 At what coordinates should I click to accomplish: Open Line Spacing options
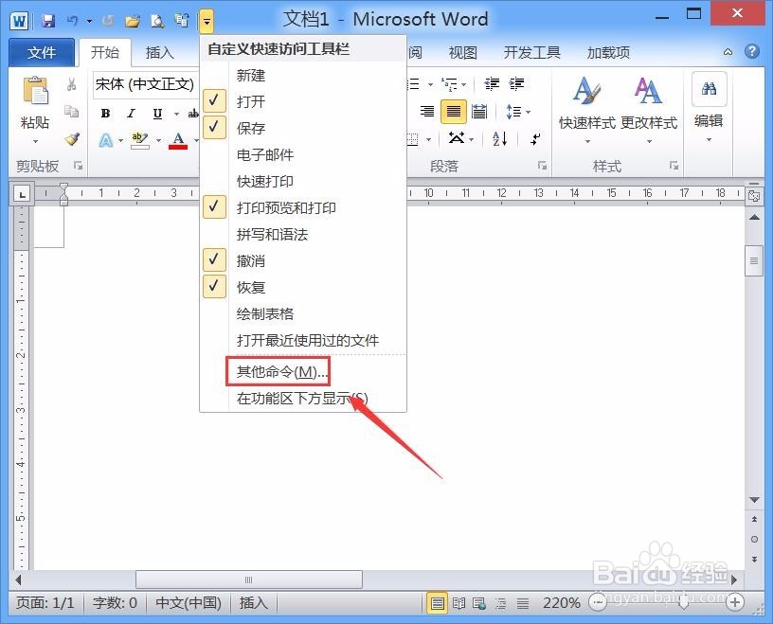point(517,112)
